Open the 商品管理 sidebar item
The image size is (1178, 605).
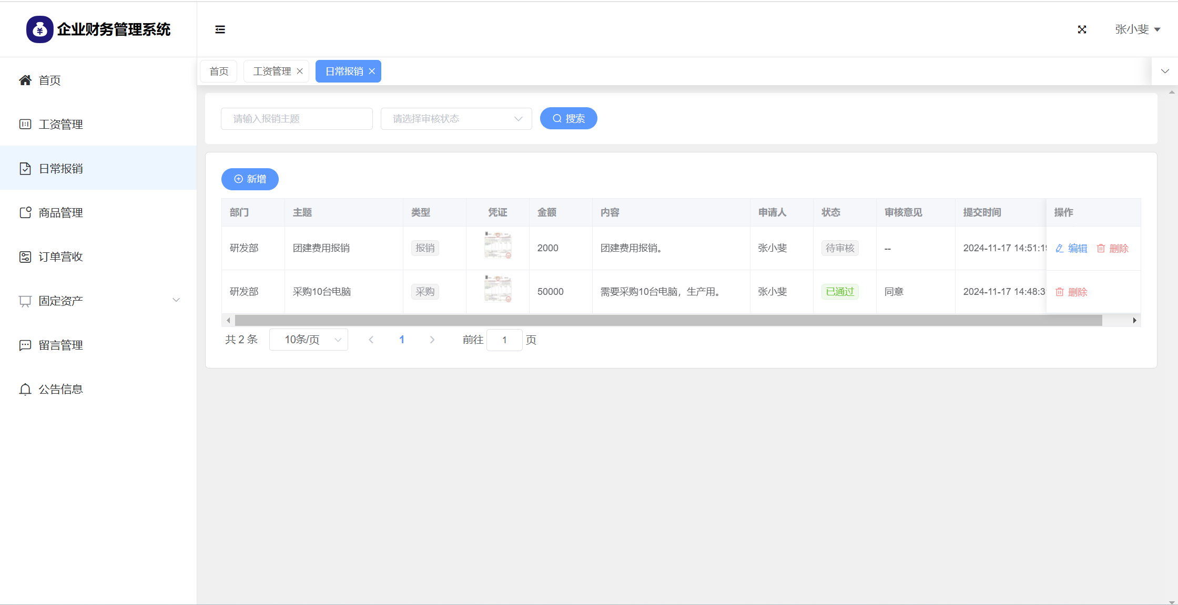coord(60,212)
